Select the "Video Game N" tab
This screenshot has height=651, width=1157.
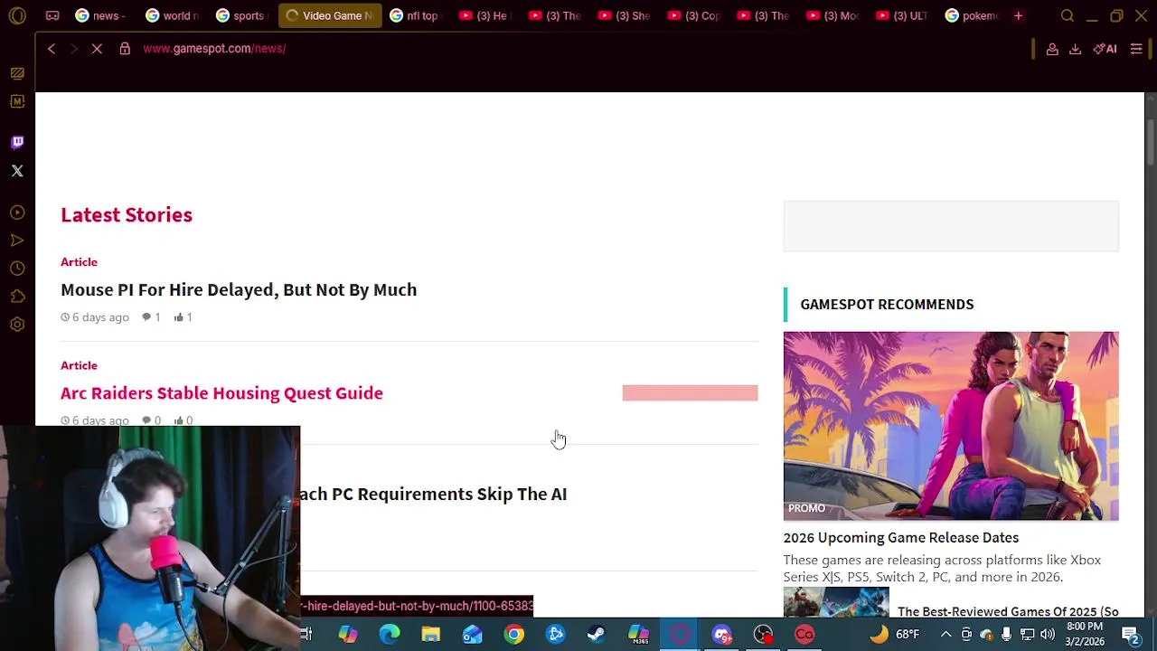[330, 15]
